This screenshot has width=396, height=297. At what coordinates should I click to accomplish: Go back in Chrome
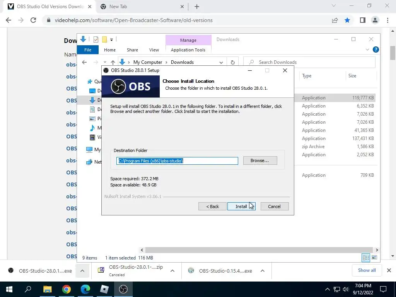point(9,20)
